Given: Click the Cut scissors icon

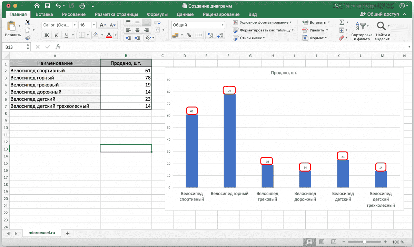Looking at the screenshot, I should [x=28, y=22].
